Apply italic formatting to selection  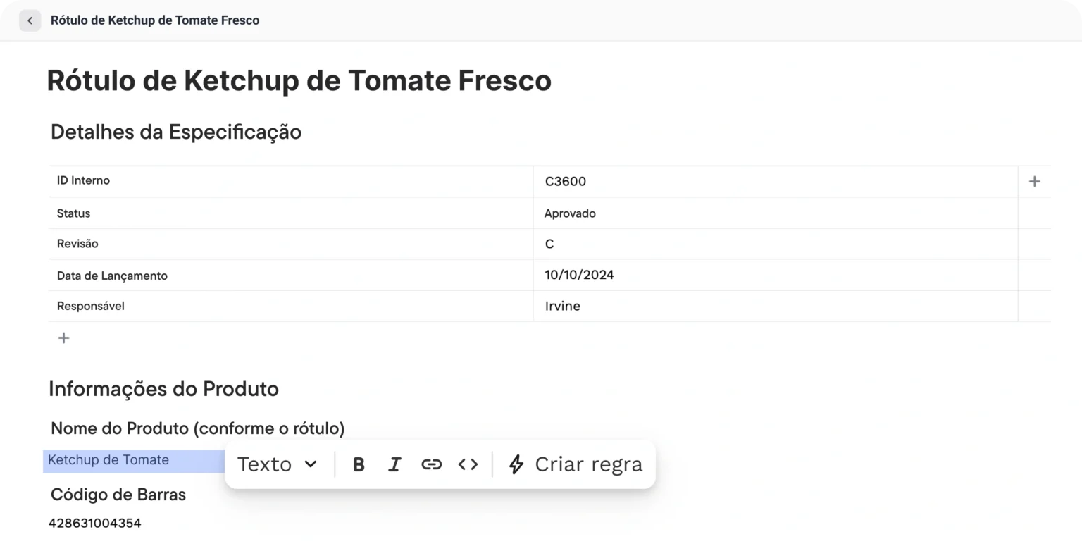point(394,464)
